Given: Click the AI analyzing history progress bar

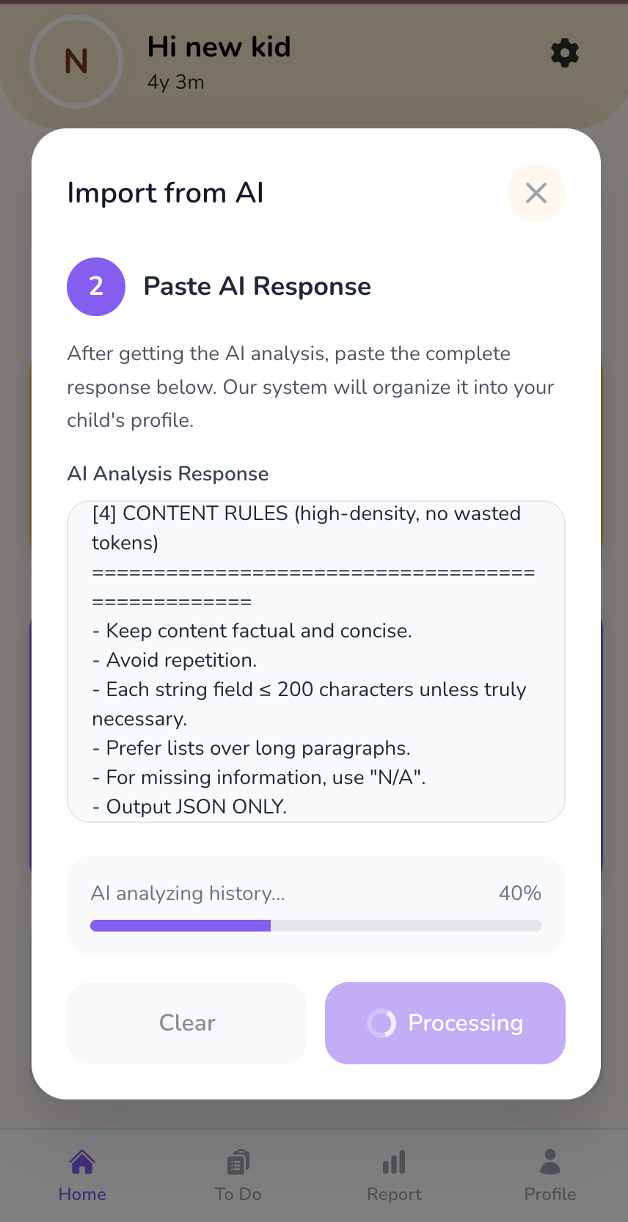Looking at the screenshot, I should 316,926.
